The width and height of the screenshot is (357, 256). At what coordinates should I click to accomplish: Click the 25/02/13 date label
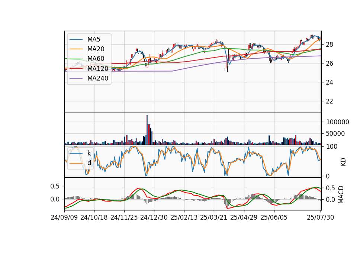click(184, 217)
